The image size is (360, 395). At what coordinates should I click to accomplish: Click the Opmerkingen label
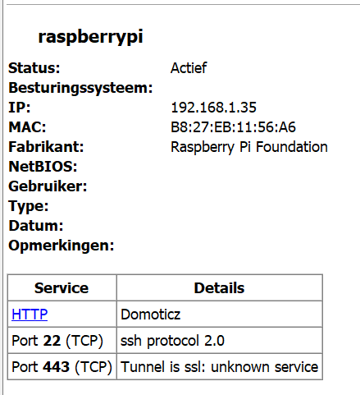pyautogui.click(x=61, y=246)
